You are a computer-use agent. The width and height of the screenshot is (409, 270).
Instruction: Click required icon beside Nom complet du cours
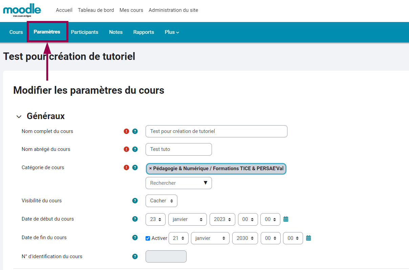127,131
